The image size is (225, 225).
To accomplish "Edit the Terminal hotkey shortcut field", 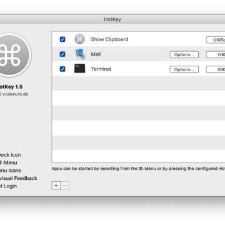I will click(x=216, y=69).
